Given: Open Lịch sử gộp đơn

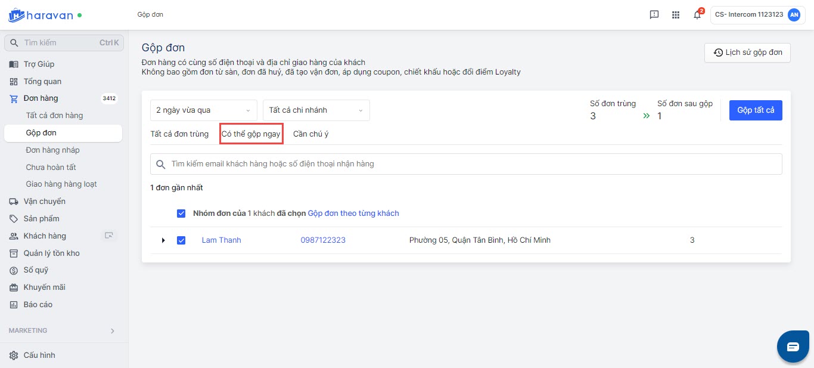Looking at the screenshot, I should click(x=748, y=52).
